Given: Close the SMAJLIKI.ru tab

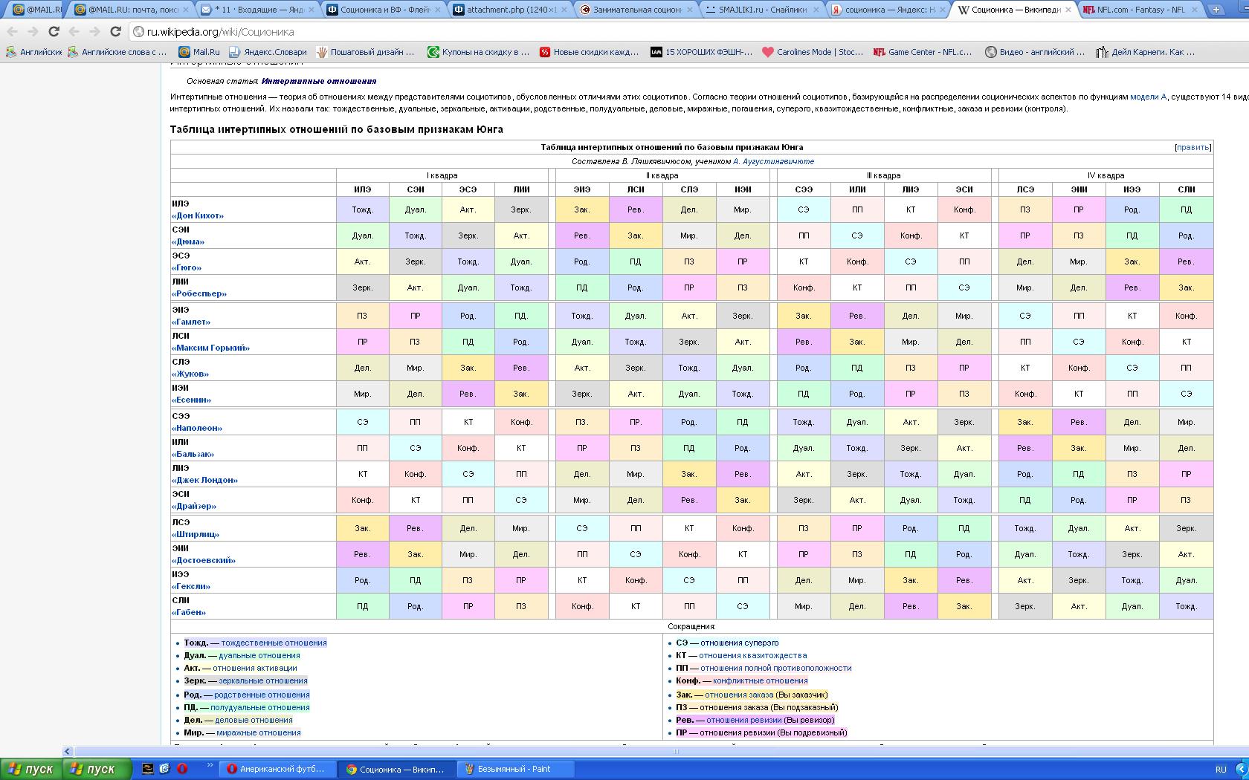Looking at the screenshot, I should 816,10.
